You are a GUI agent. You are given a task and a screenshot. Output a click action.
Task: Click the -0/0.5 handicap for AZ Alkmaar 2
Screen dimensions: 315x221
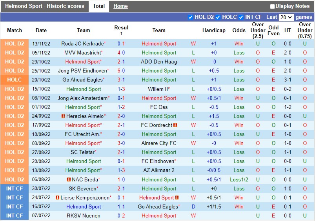pyautogui.click(x=214, y=170)
